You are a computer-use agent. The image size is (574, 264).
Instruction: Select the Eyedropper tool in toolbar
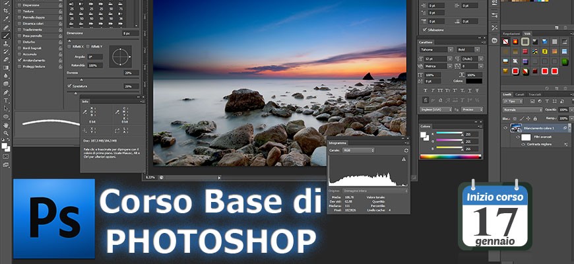[x=6, y=19]
